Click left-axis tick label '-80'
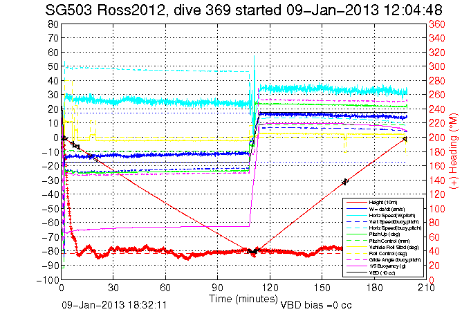The height and width of the screenshot is (314, 471). pyautogui.click(x=50, y=251)
